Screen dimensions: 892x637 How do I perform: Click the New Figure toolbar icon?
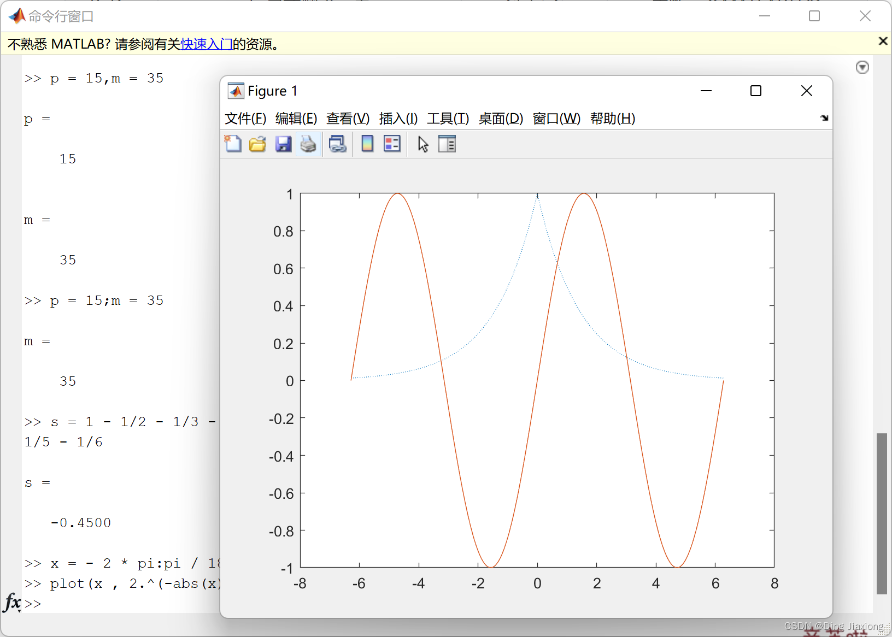[x=233, y=144]
